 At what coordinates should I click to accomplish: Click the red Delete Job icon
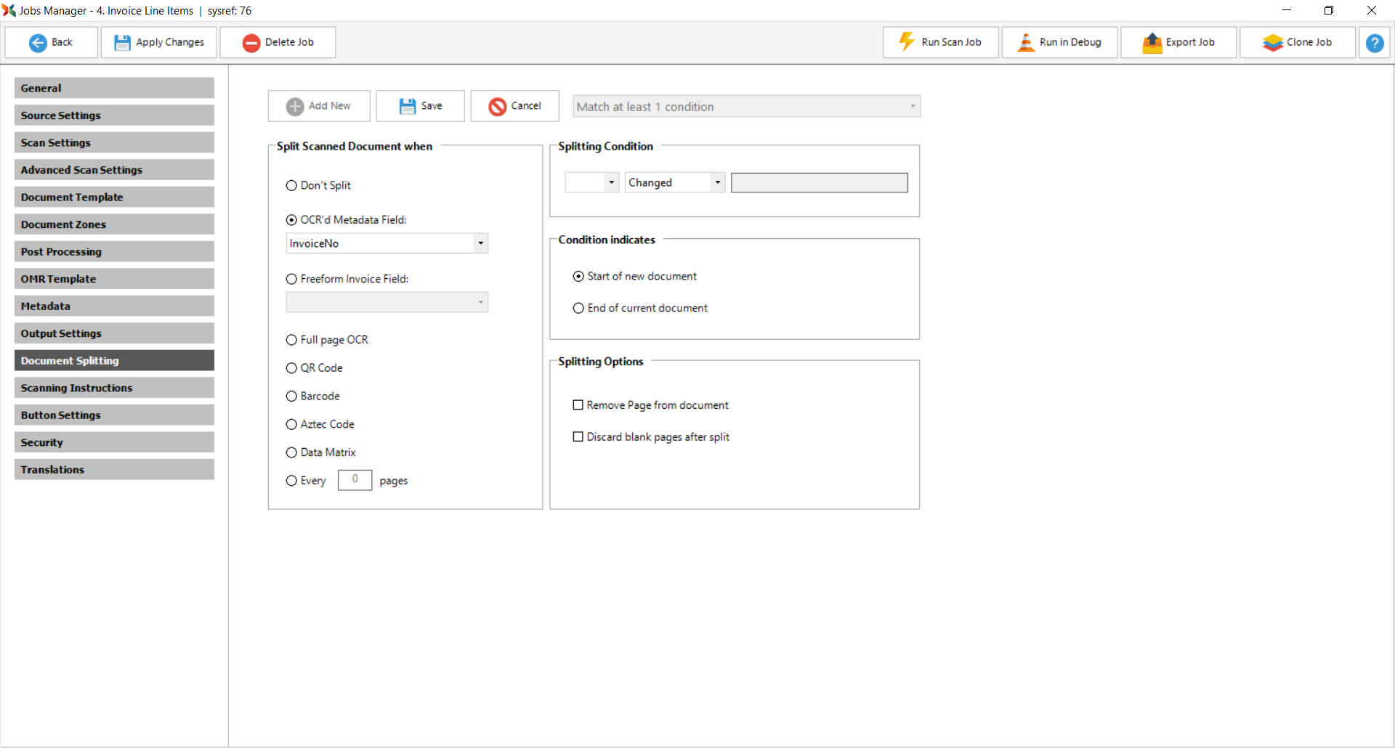[251, 43]
